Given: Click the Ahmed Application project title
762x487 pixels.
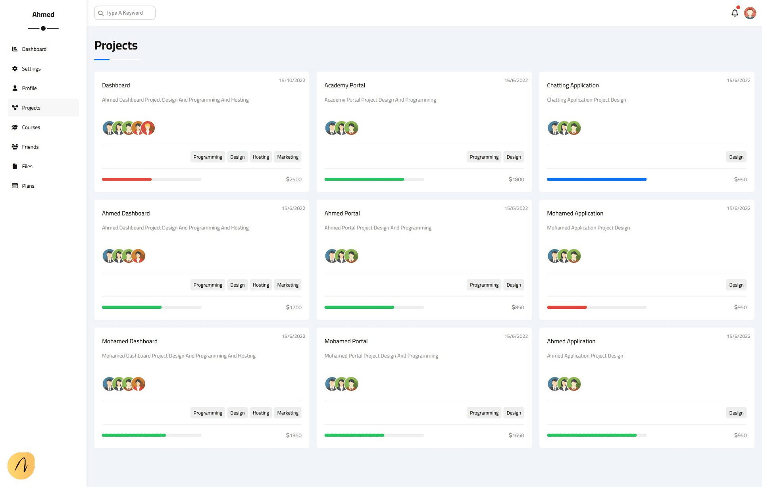Looking at the screenshot, I should tap(571, 341).
